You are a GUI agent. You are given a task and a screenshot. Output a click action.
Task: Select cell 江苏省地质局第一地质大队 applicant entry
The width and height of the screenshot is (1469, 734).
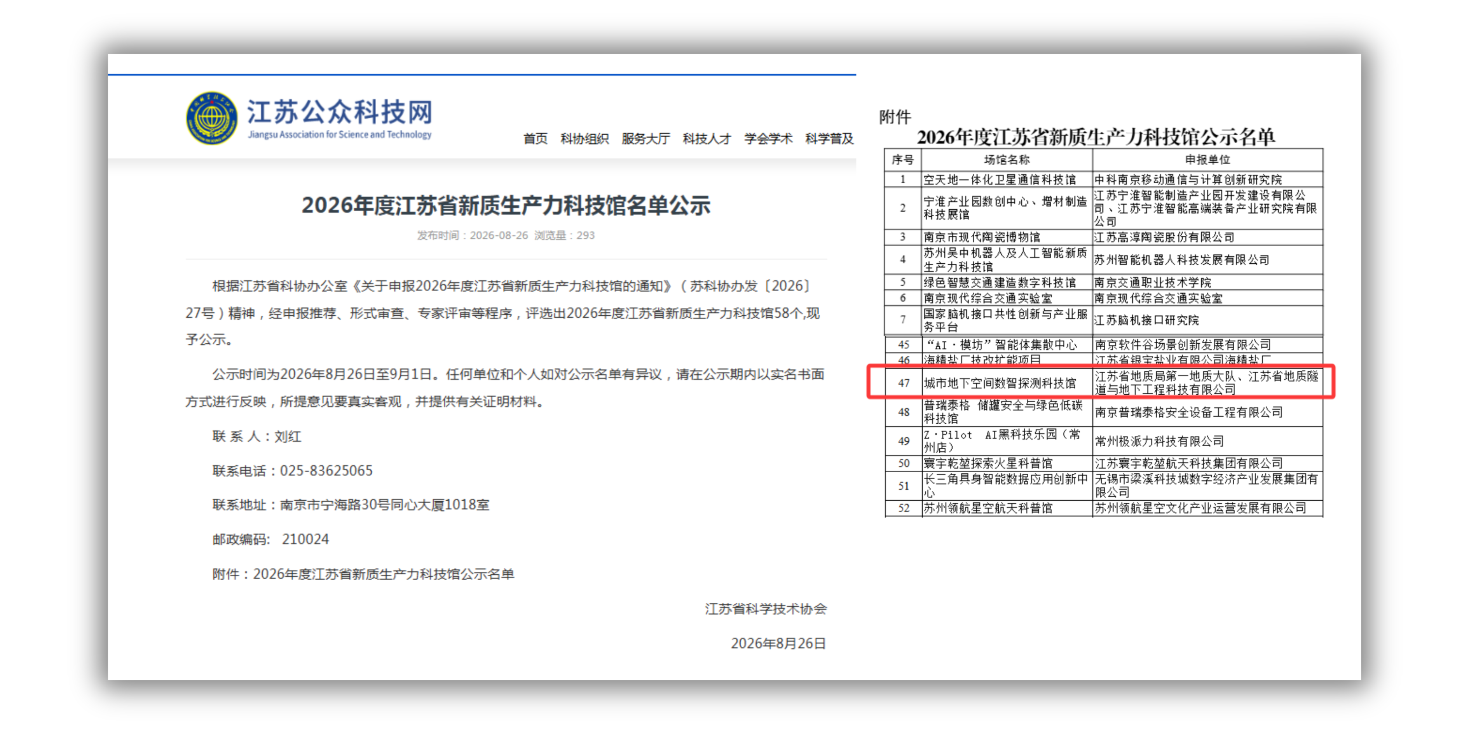point(1207,383)
